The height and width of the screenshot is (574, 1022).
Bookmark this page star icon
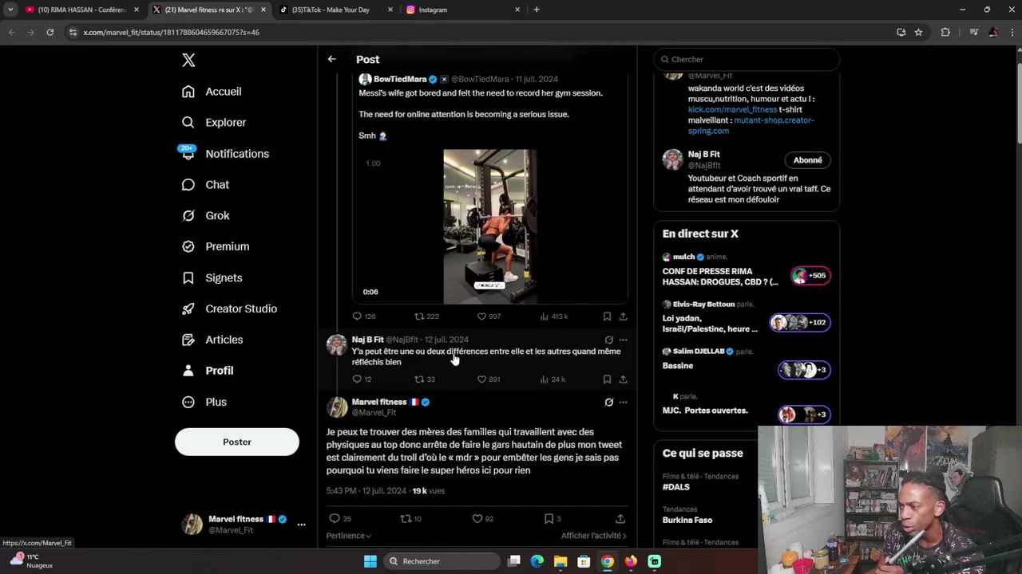point(918,32)
